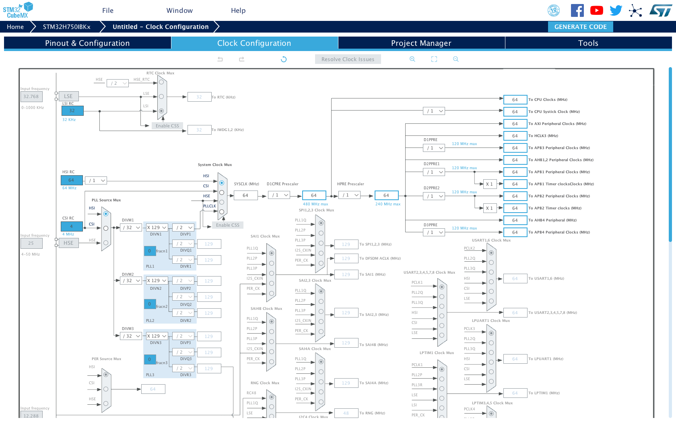Click the vertical scrollbar on the right
The image size is (676, 422).
(670, 155)
